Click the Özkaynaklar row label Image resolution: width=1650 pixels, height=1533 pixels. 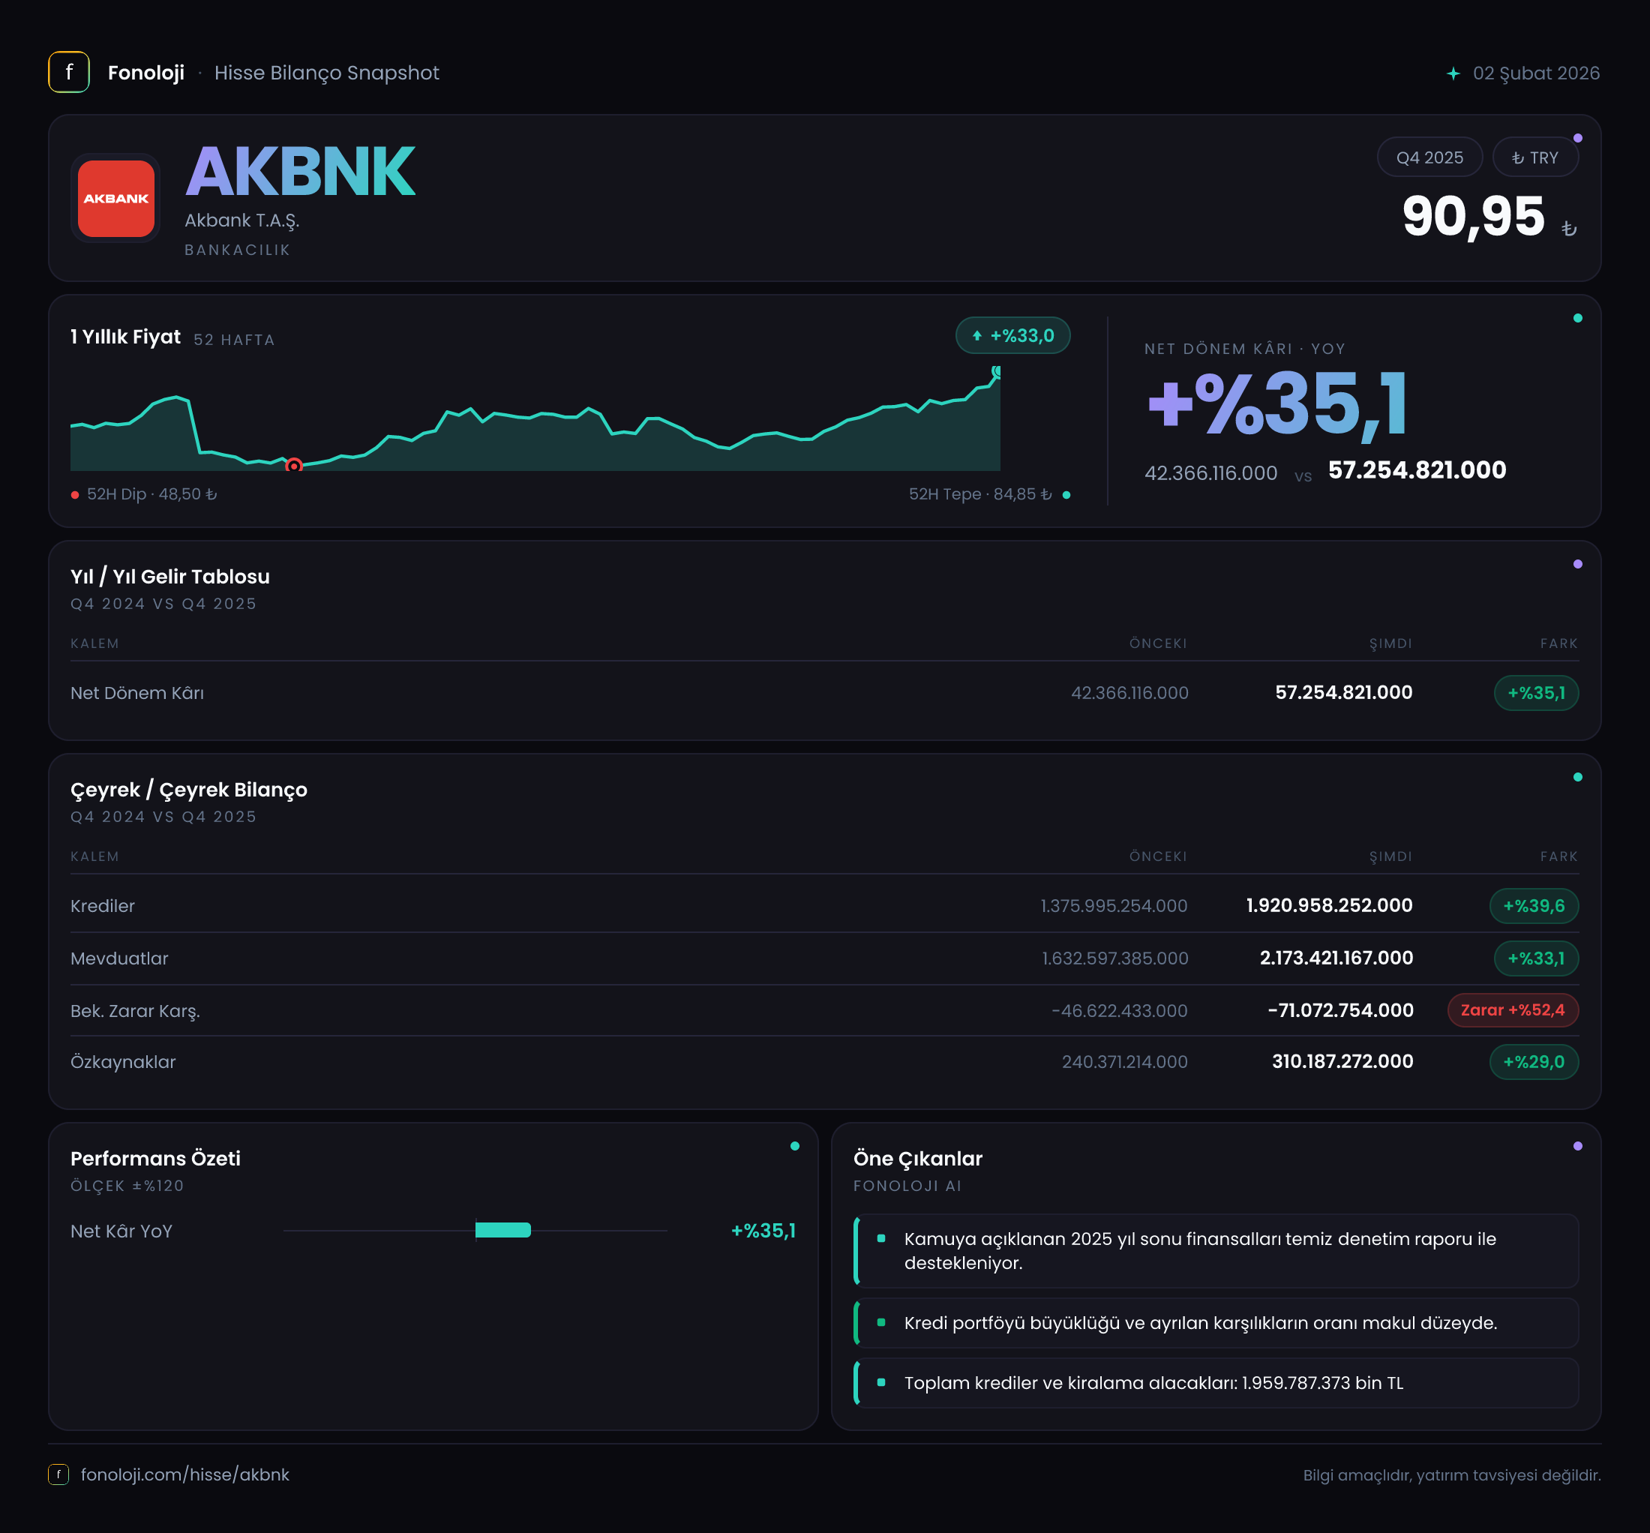[123, 1062]
